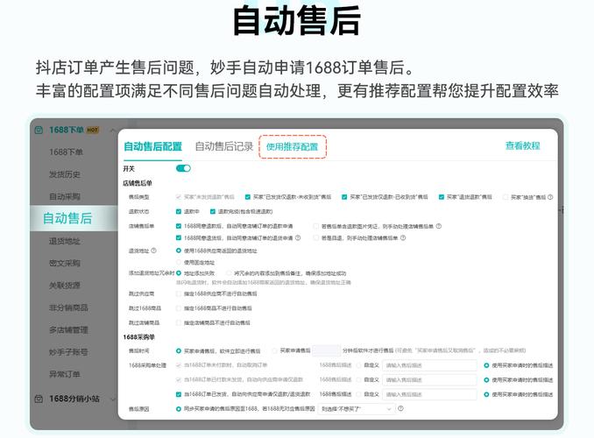Open 异常订单 in sidebar

[65, 374]
